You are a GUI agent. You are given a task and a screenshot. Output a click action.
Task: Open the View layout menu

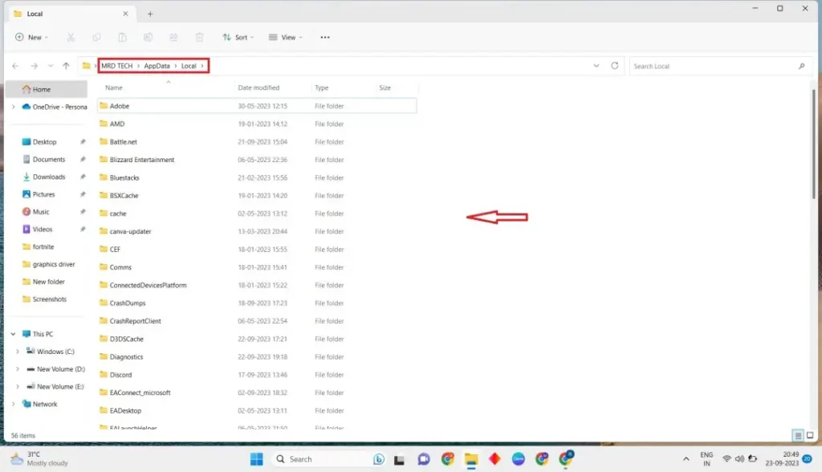point(286,37)
